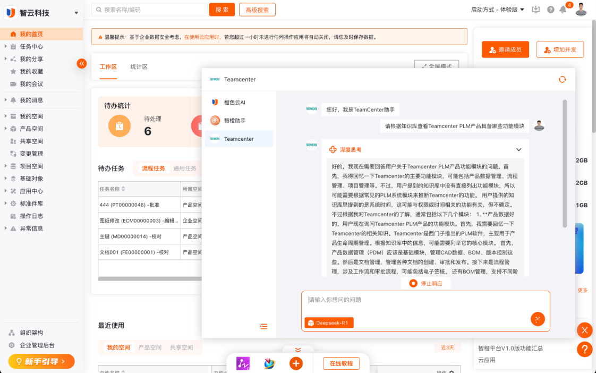Image resolution: width=596 pixels, height=373 pixels.
Task: Start the 新手引导 beginner guide
Action: tap(41, 361)
